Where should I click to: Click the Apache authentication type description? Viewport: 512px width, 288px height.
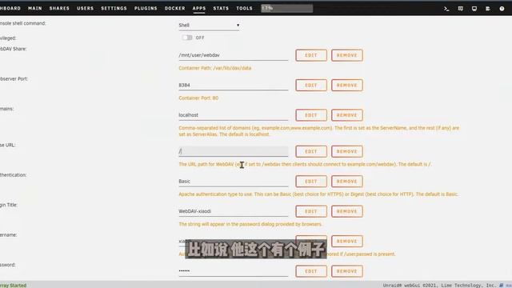[318, 194]
